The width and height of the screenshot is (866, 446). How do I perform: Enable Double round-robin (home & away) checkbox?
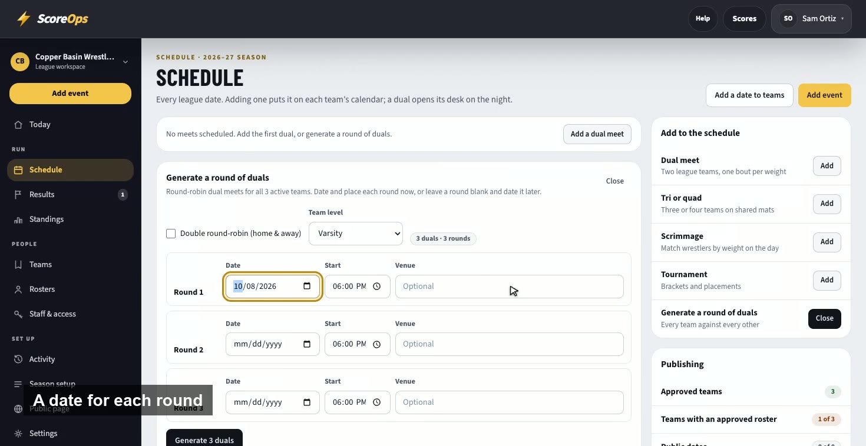(171, 234)
